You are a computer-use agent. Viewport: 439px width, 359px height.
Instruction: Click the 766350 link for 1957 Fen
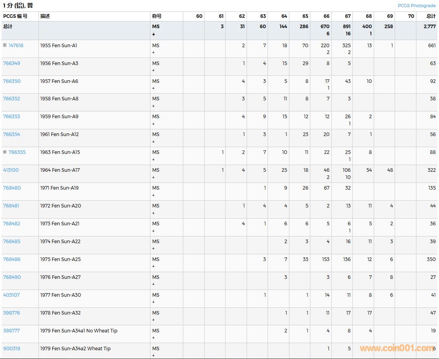(x=11, y=81)
